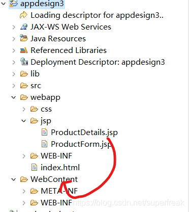Image resolution: width=189 pixels, height=212 pixels.
Task: Select 'Loading descriptor for appdesign3..' row
Action: point(97,15)
